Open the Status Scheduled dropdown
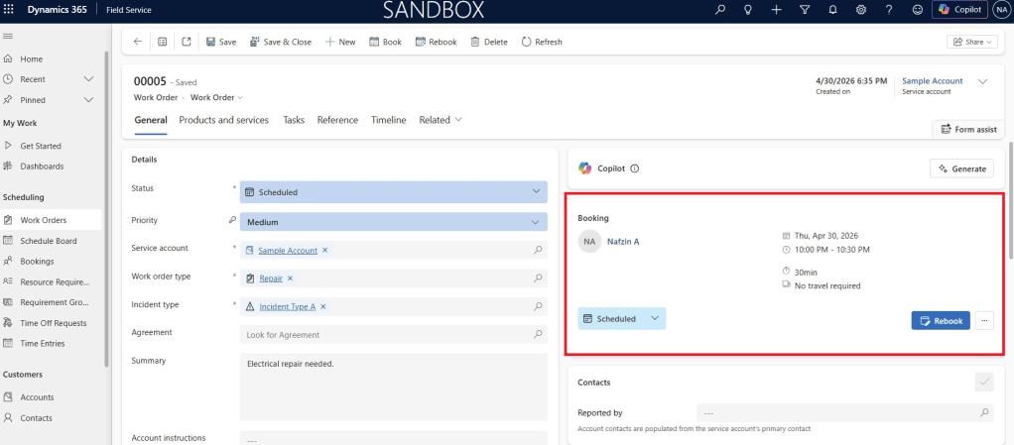1014x445 pixels. (x=393, y=192)
